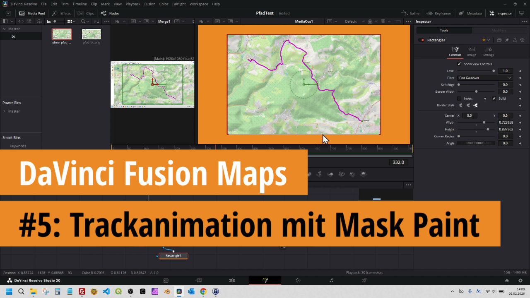530x298 pixels.
Task: Toggle the Metadata panel
Action: [470, 13]
